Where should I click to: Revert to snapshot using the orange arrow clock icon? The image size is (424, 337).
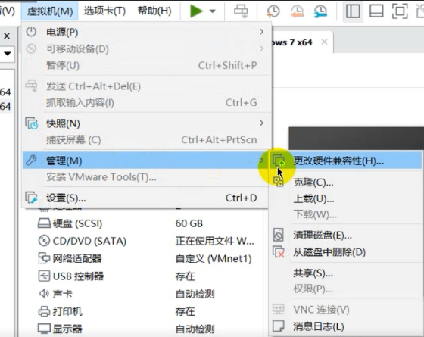(297, 11)
